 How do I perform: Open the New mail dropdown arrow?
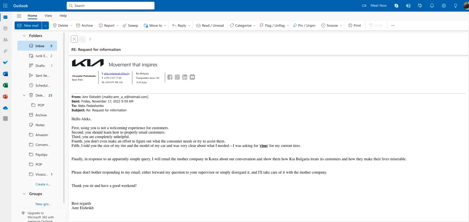pyautogui.click(x=45, y=26)
